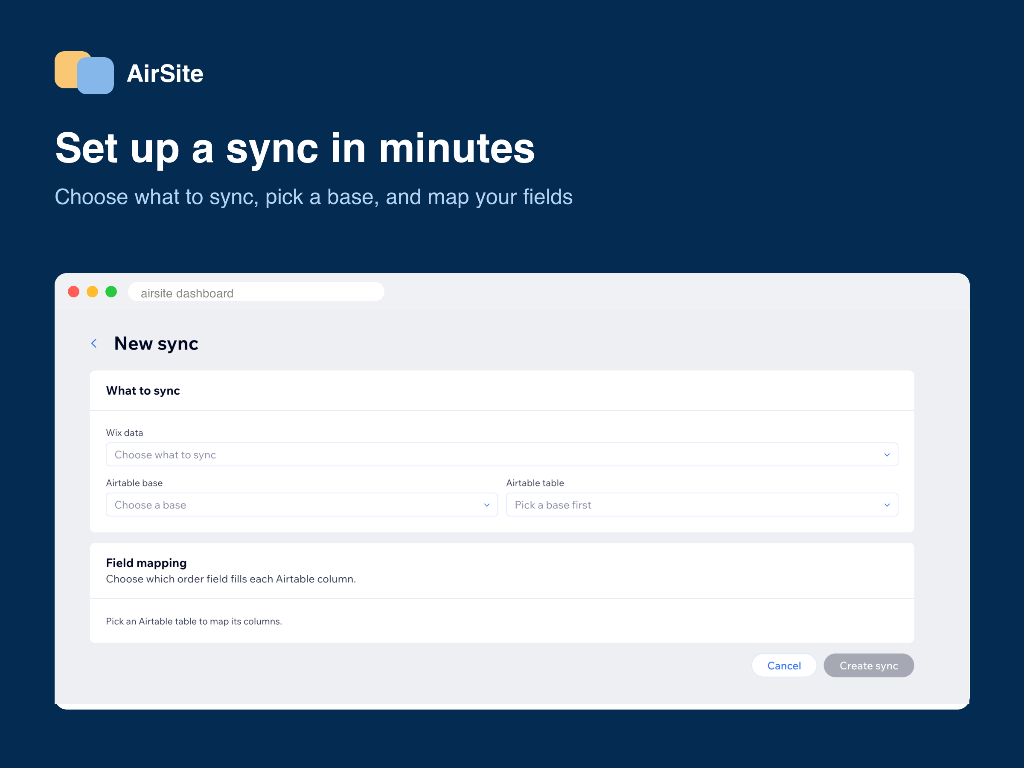Screen dimensions: 1024x768
Task: Open the Airtable table dropdown
Action: [x=702, y=505]
